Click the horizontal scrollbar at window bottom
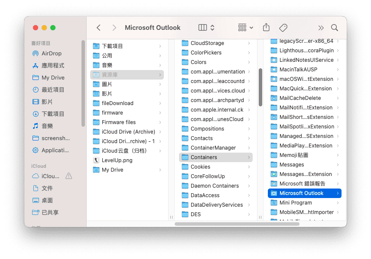The height and width of the screenshot is (259, 371). click(237, 224)
